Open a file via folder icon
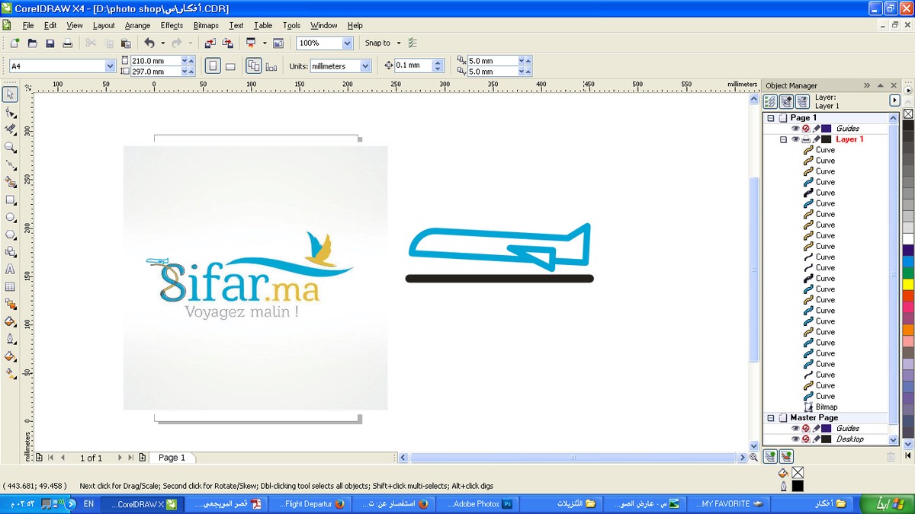 point(32,43)
